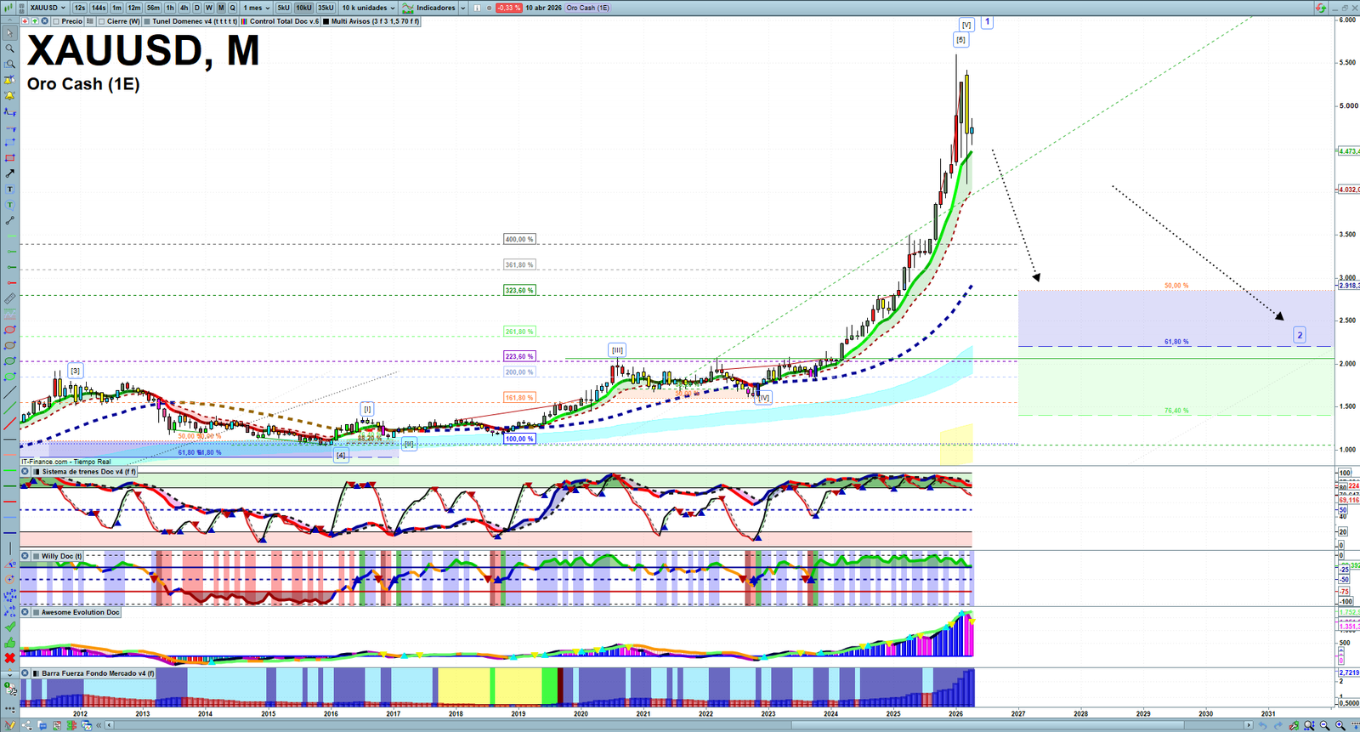
Task: Expand the '1 mes' period dropdown
Action: click(x=257, y=8)
